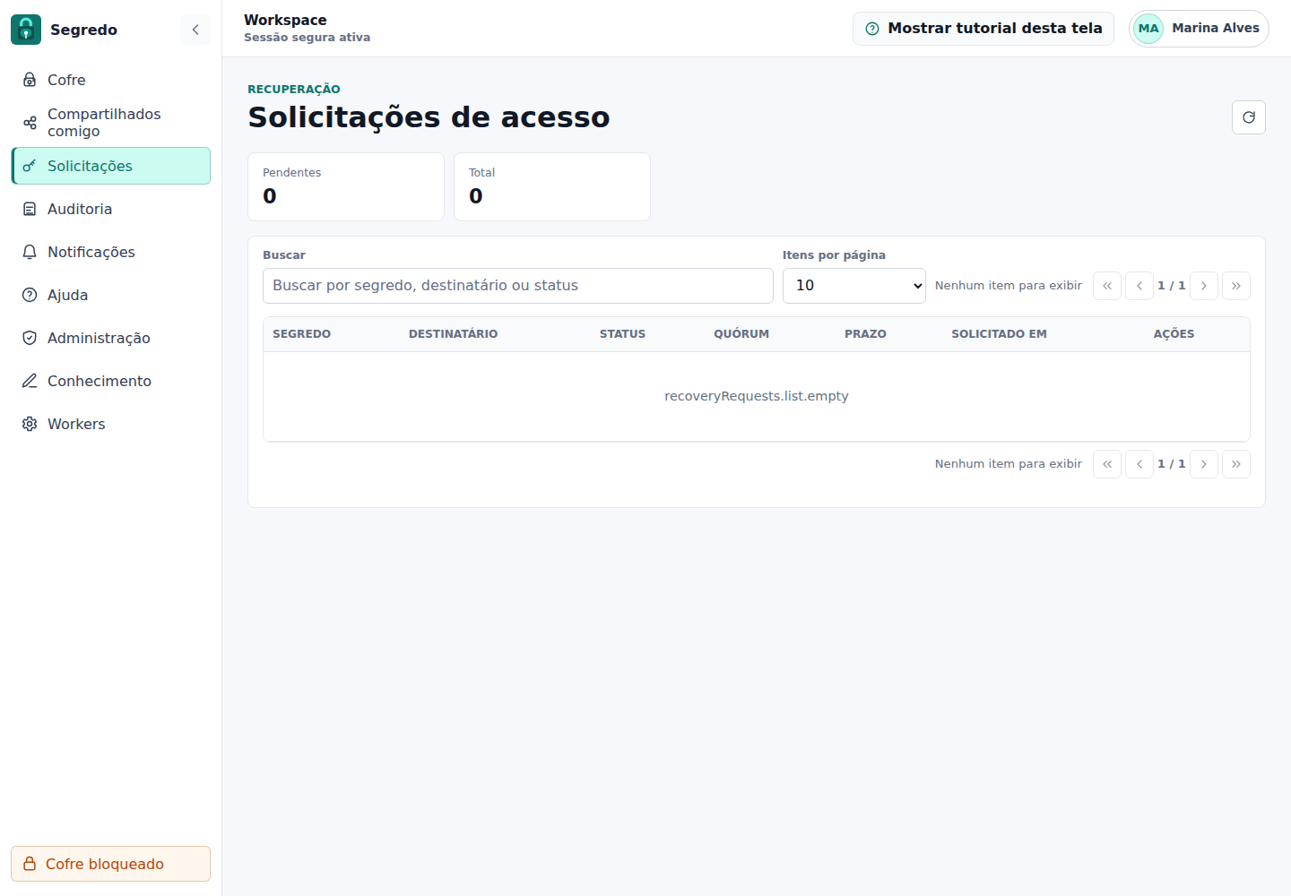Go to last page in bottom pagination
Viewport: 1291px width, 896px height.
click(1236, 464)
